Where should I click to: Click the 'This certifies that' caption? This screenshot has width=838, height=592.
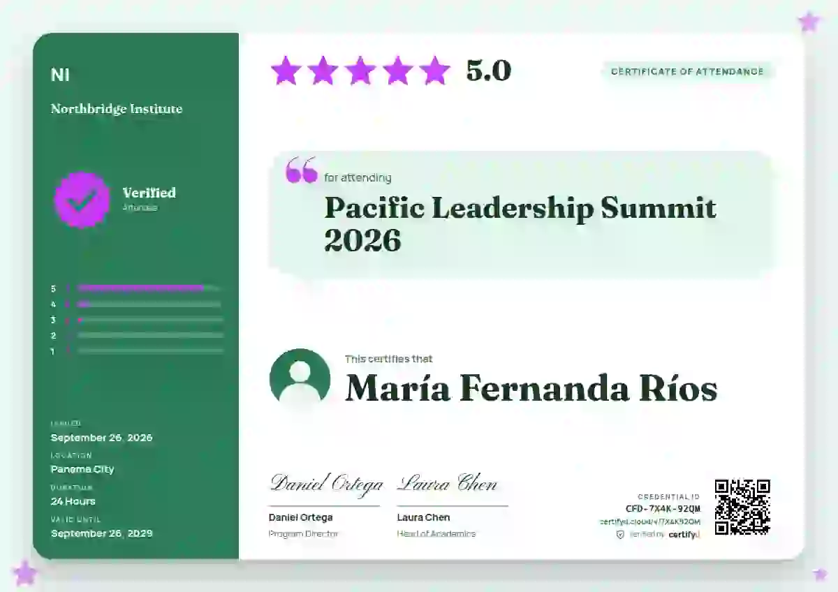click(x=388, y=359)
